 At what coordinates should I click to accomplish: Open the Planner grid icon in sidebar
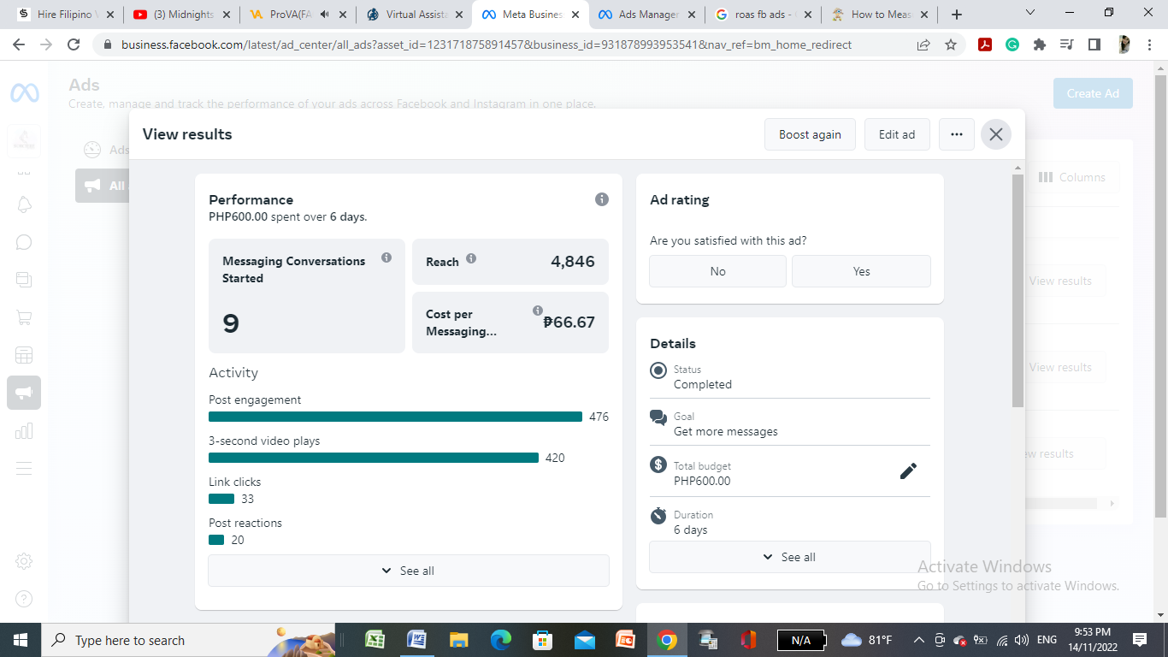point(24,355)
